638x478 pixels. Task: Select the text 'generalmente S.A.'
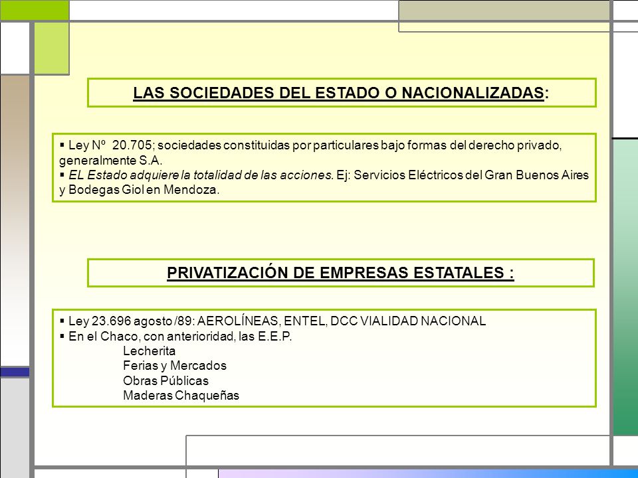111,160
